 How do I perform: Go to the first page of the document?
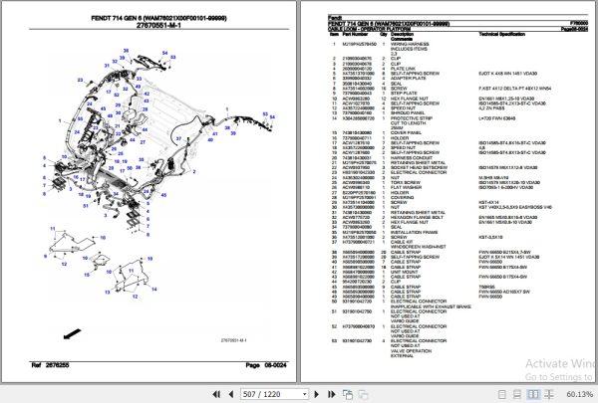(x=216, y=394)
